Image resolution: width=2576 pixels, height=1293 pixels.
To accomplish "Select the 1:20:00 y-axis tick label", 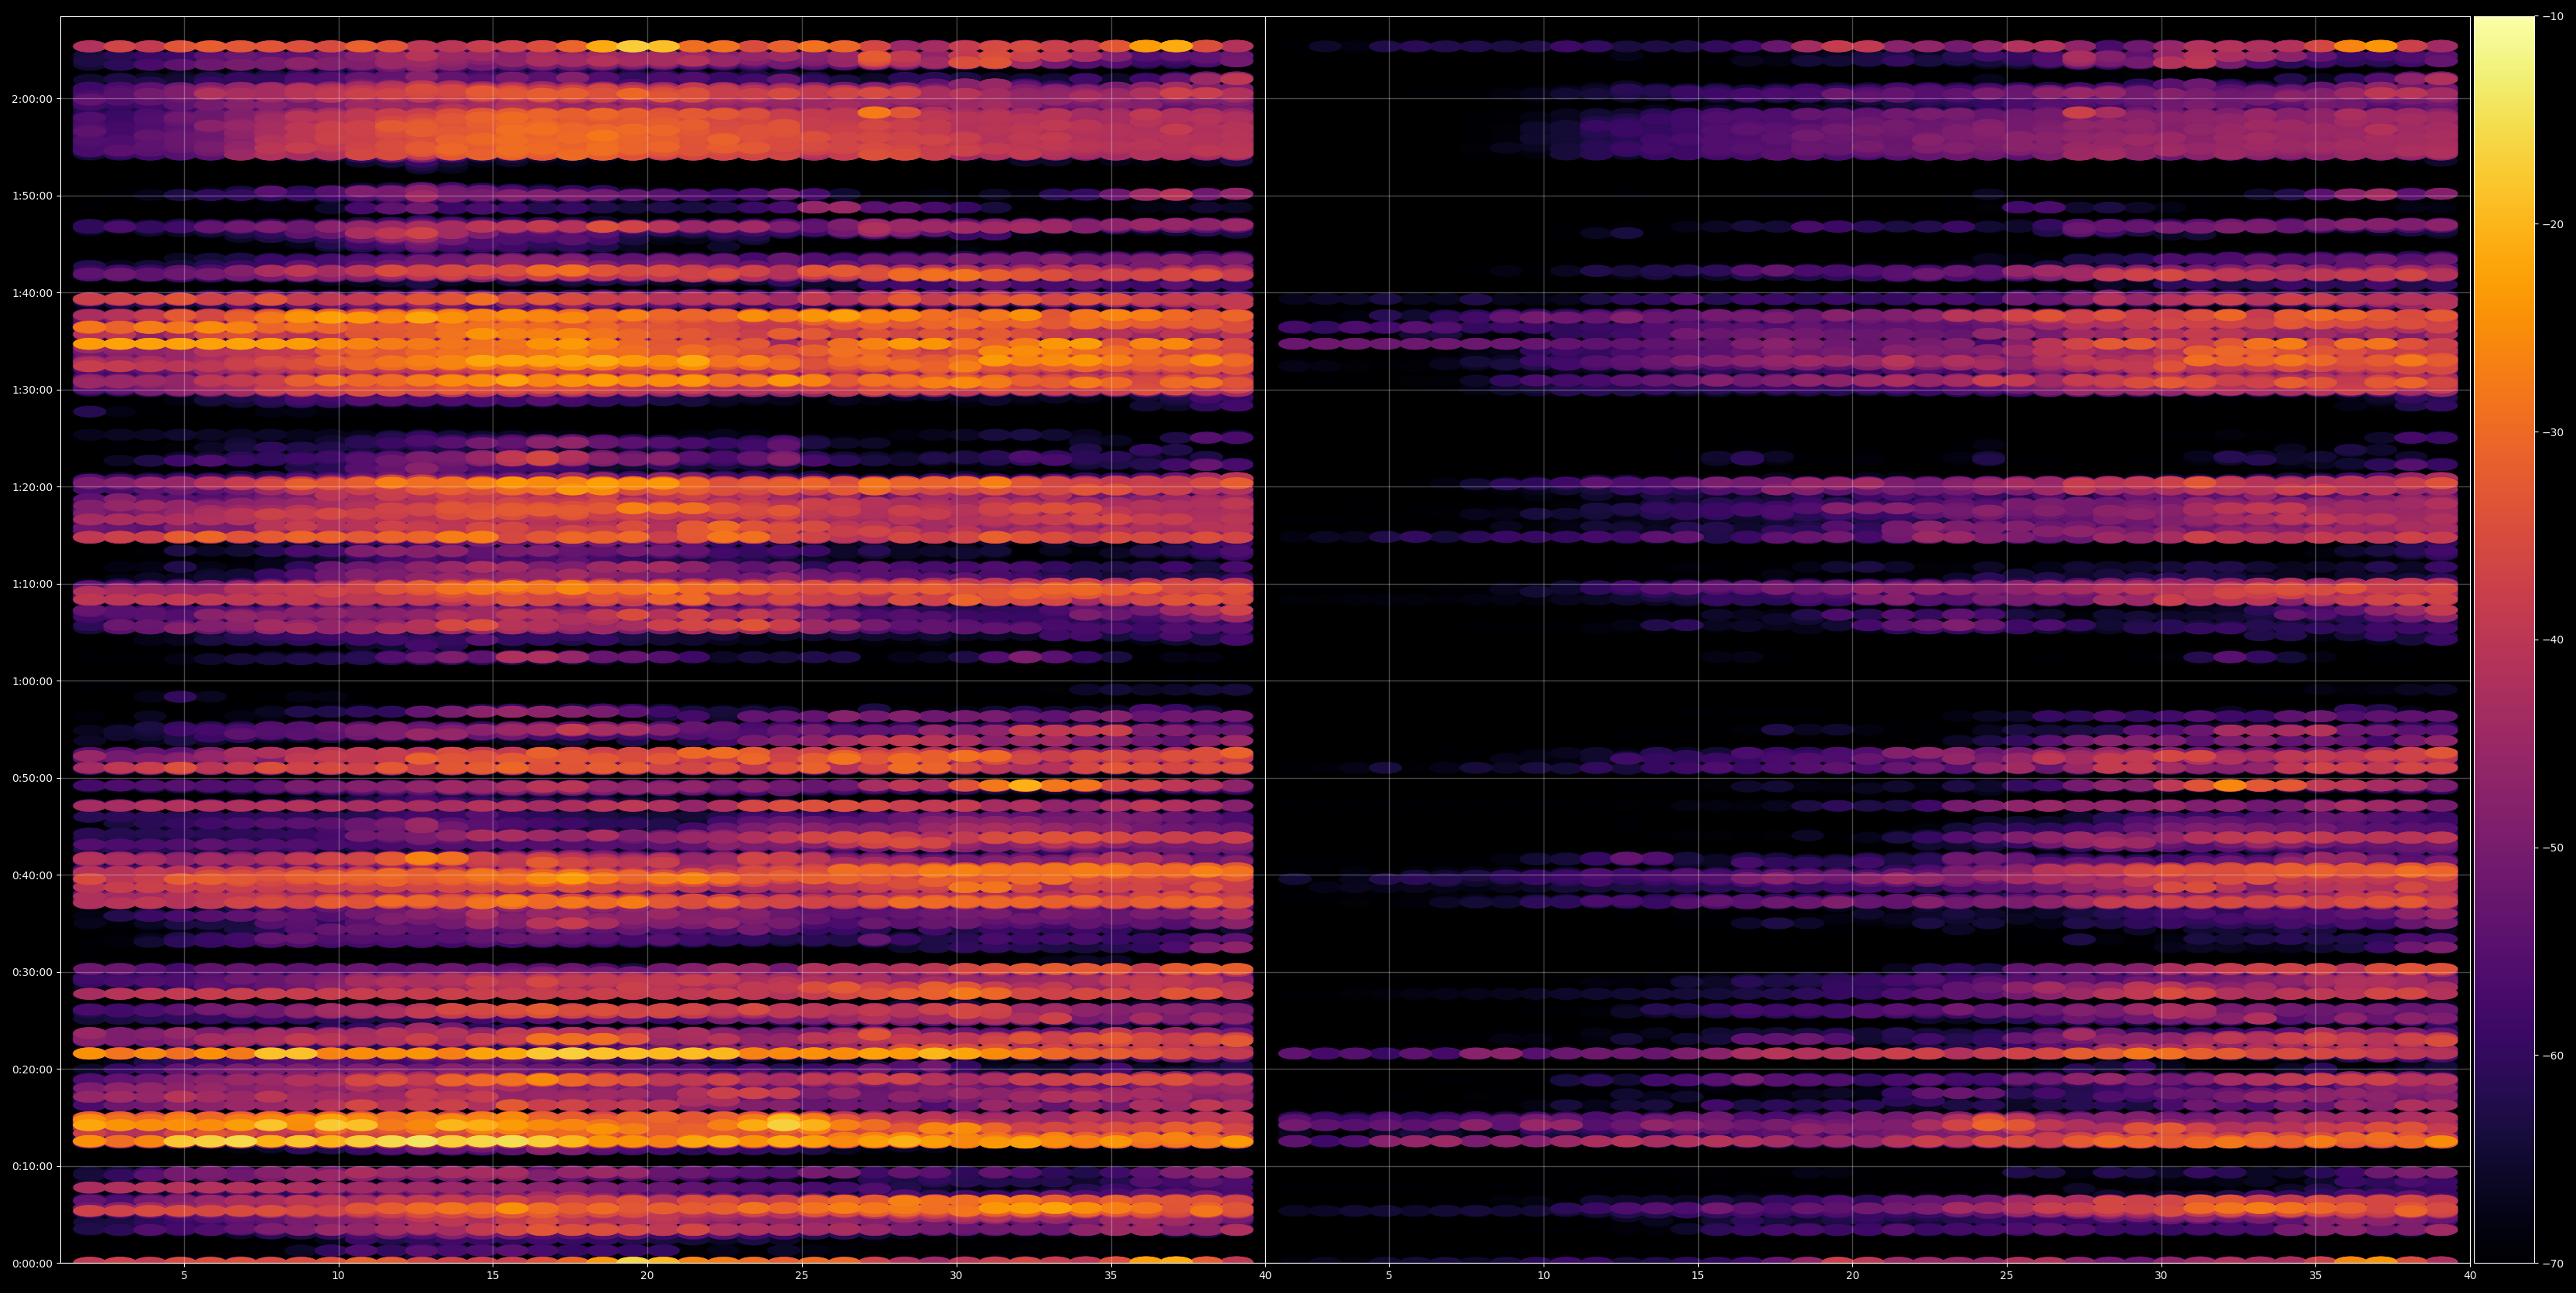I will tap(32, 487).
